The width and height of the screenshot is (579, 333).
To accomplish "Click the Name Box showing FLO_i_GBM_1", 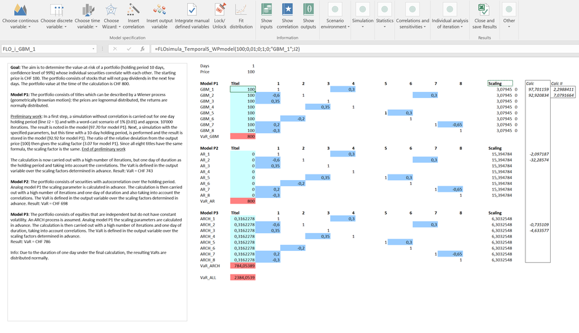I will coord(46,49).
